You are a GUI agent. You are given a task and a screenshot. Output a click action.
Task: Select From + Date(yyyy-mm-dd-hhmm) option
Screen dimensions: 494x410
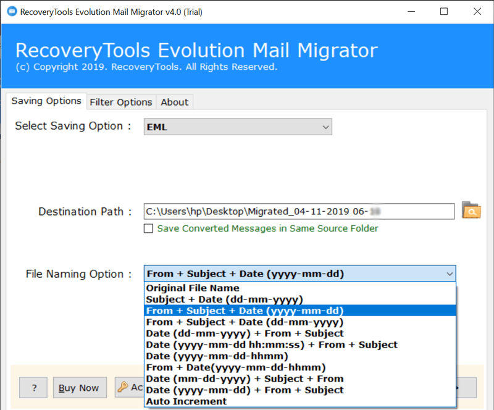[x=299, y=367]
